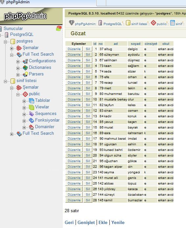Expand the Viewlar node

click(x=24, y=108)
